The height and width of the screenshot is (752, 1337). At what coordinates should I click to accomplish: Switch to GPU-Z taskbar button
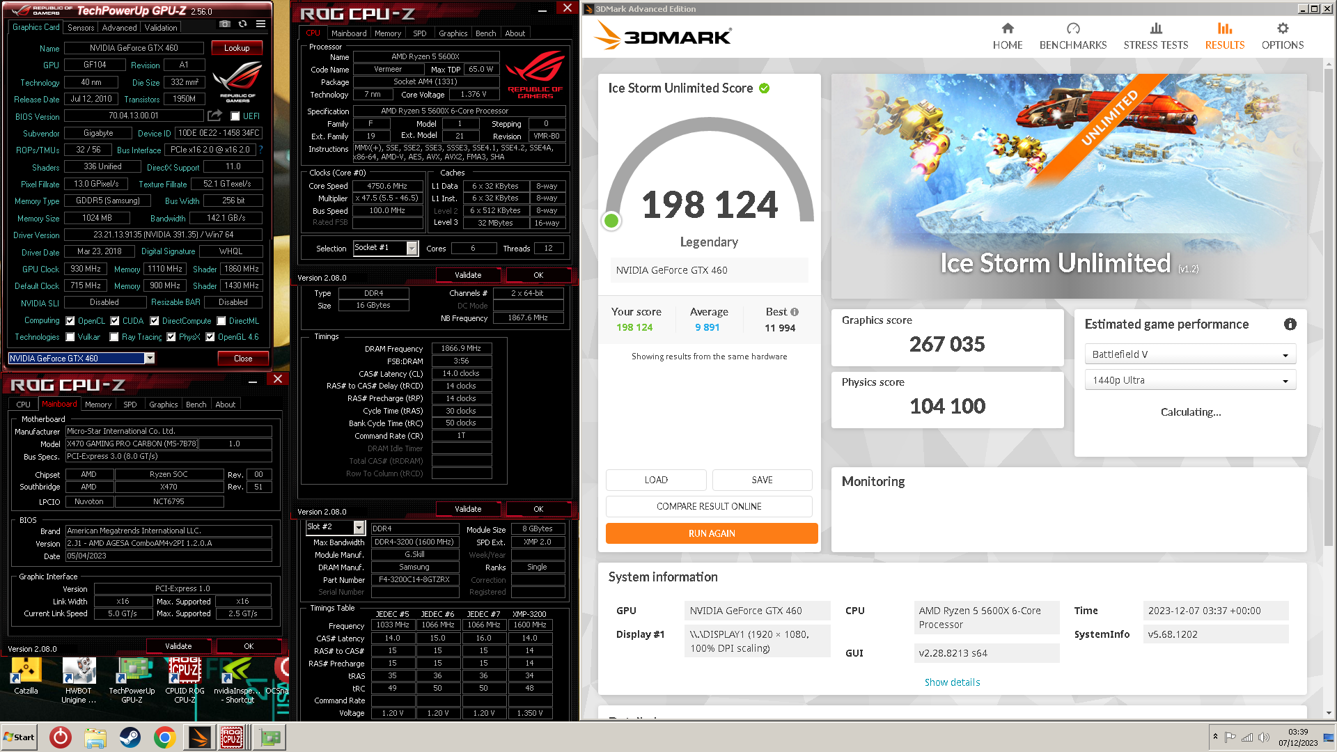click(x=269, y=737)
